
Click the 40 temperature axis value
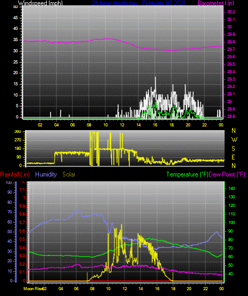coord(230,274)
